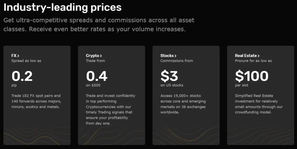Open the Real Estate heading link

point(246,56)
